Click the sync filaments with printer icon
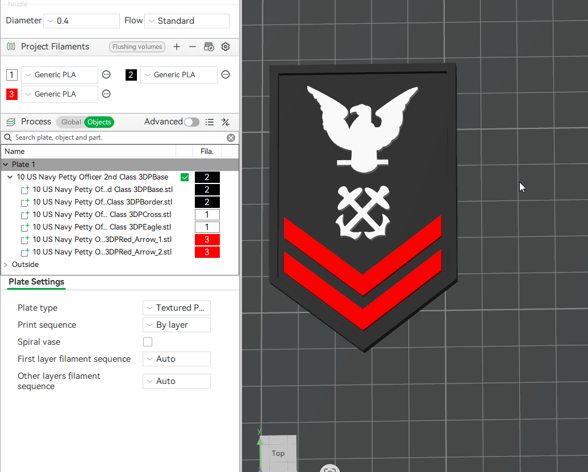The image size is (588, 472). coord(209,47)
